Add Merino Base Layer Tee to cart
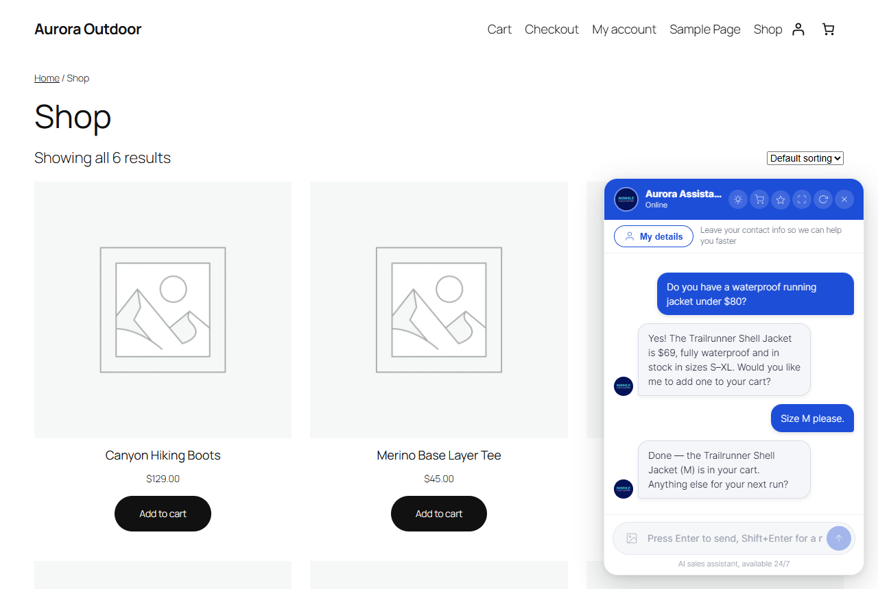This screenshot has width=878, height=589. point(439,514)
